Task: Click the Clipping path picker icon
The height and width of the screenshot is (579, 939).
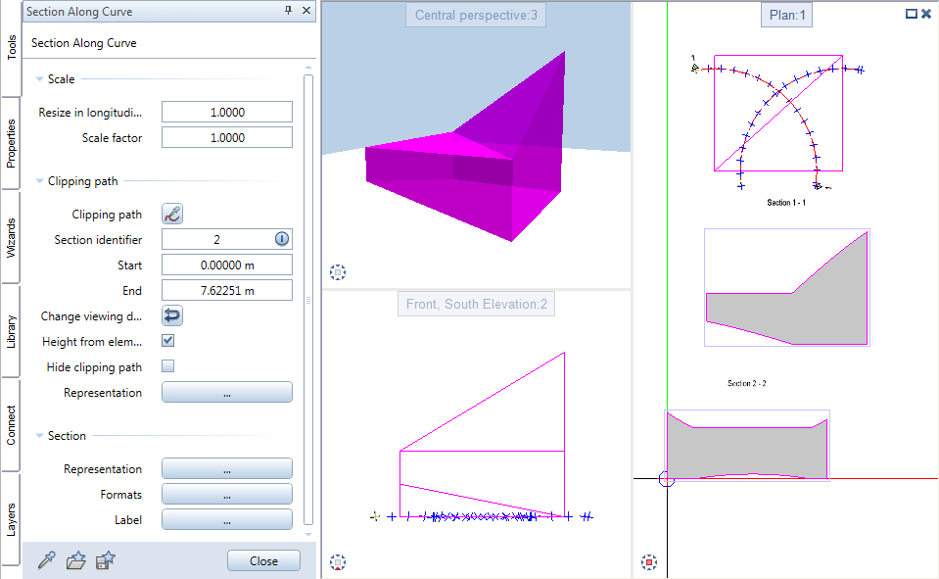Action: click(x=172, y=215)
